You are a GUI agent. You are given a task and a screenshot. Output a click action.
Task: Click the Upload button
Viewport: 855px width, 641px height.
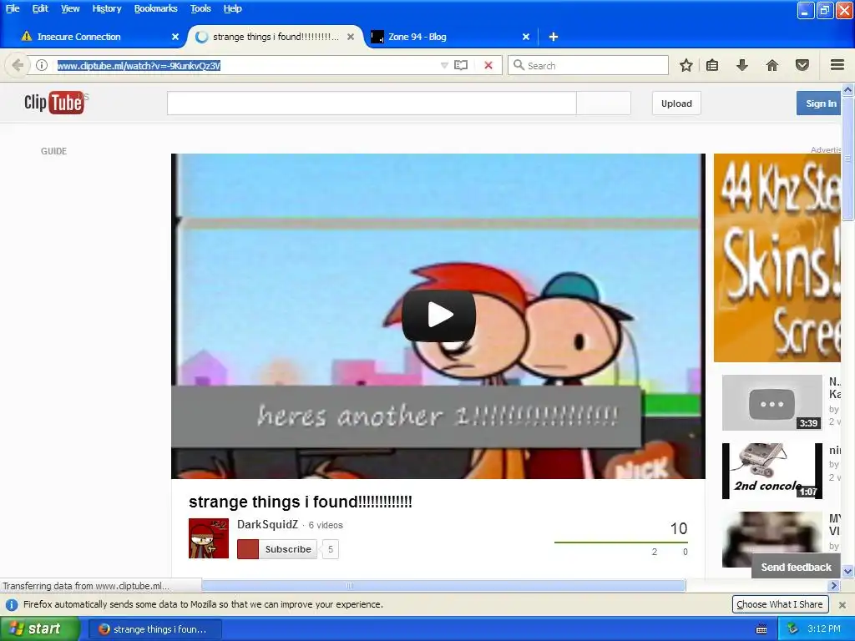(x=676, y=103)
